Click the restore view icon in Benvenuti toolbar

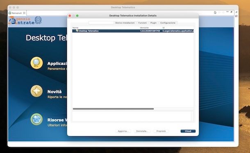pos(231,12)
